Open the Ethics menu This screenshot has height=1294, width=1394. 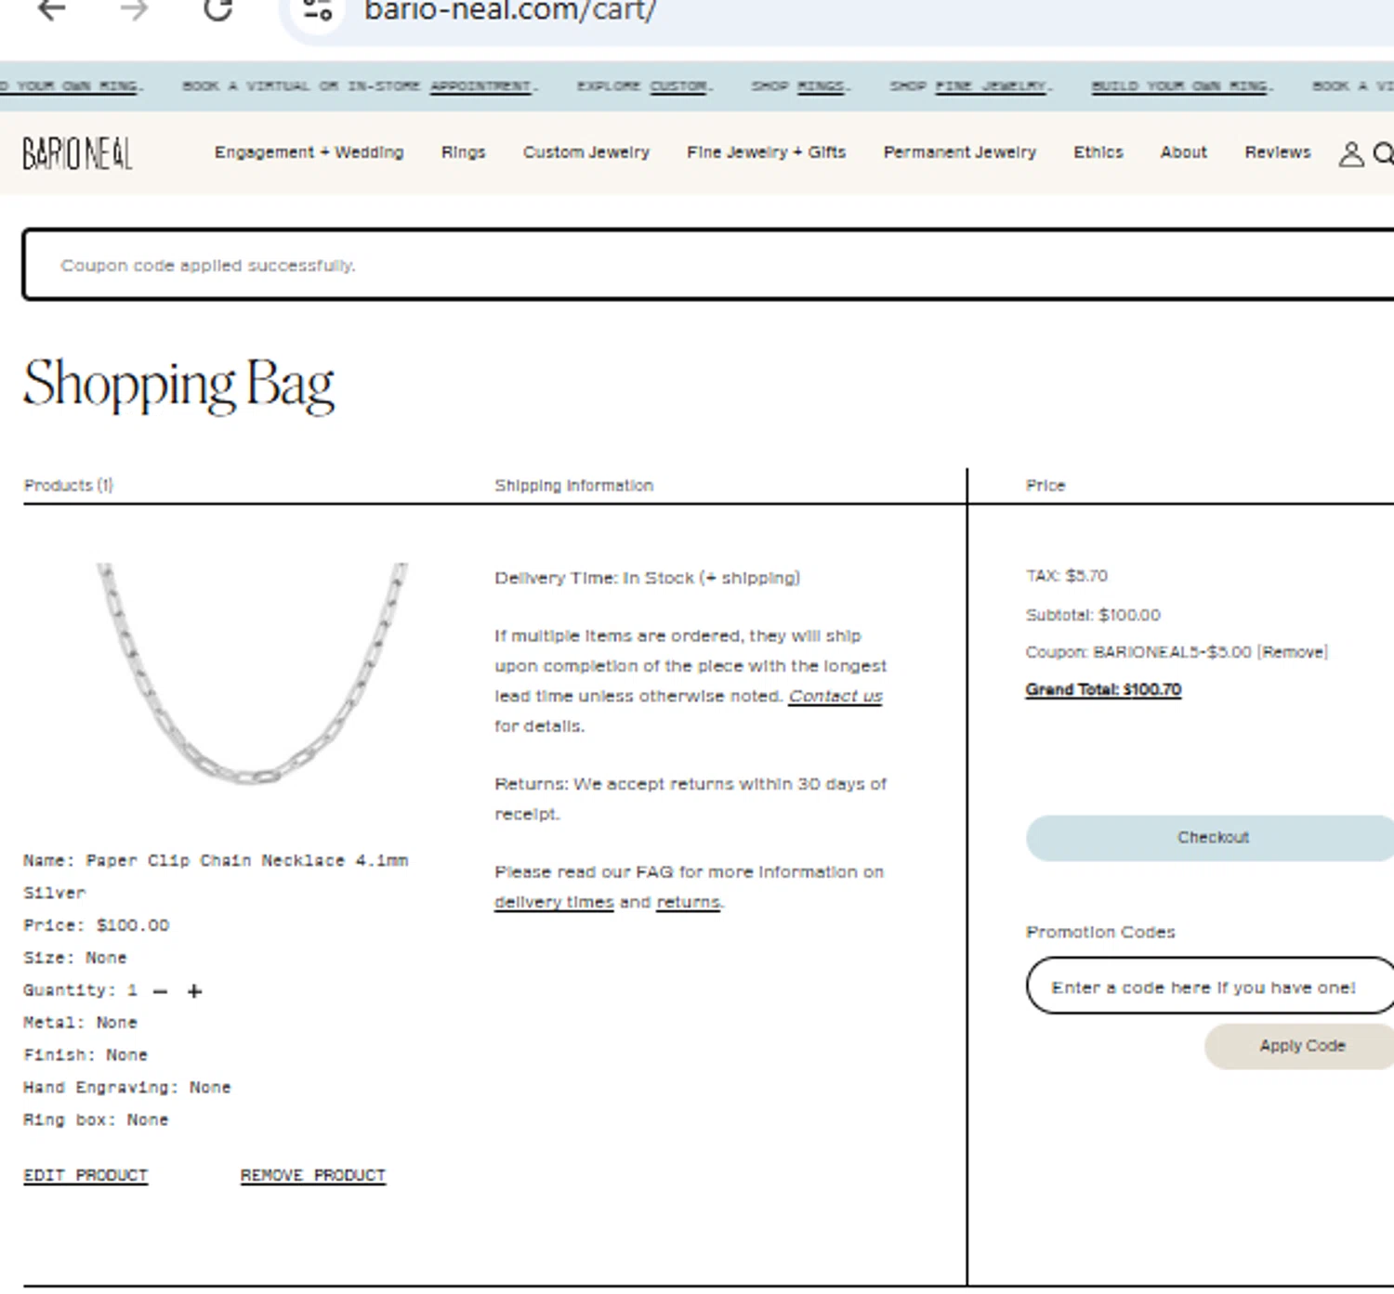click(x=1098, y=152)
